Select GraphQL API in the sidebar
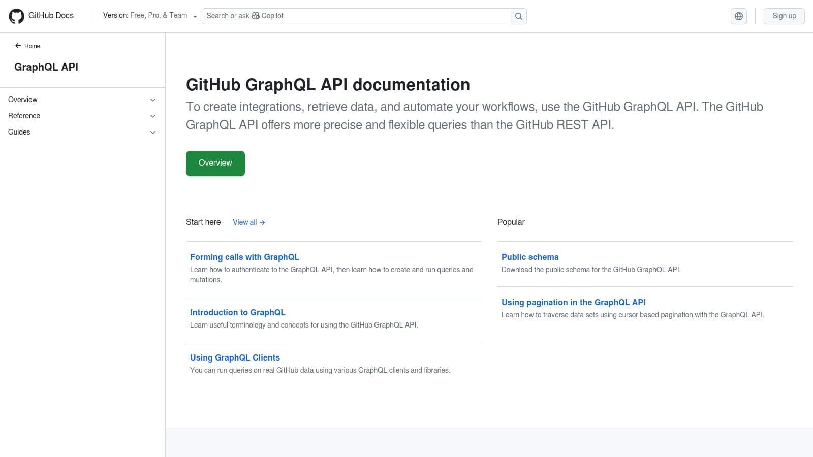Screen dimensions: 813x457 click(x=46, y=67)
